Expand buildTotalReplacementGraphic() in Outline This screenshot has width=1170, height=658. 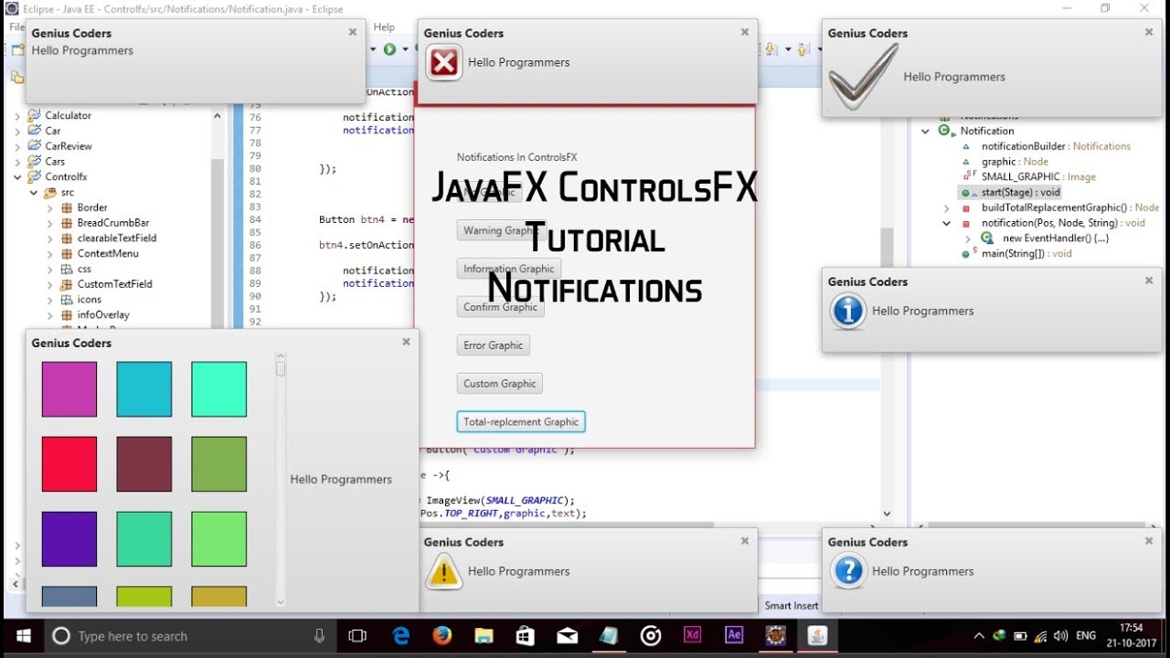coord(947,207)
